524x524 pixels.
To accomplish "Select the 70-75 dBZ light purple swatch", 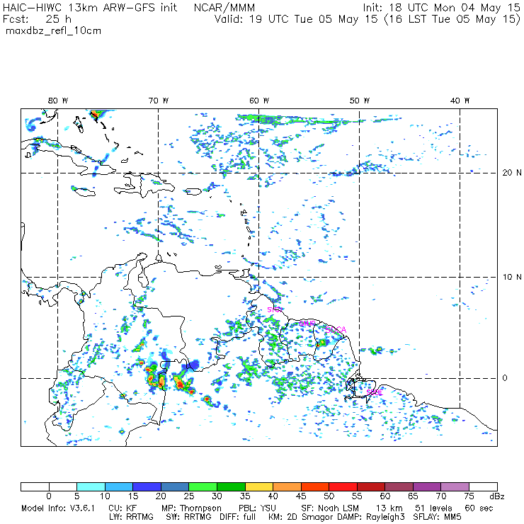I will [x=455, y=486].
